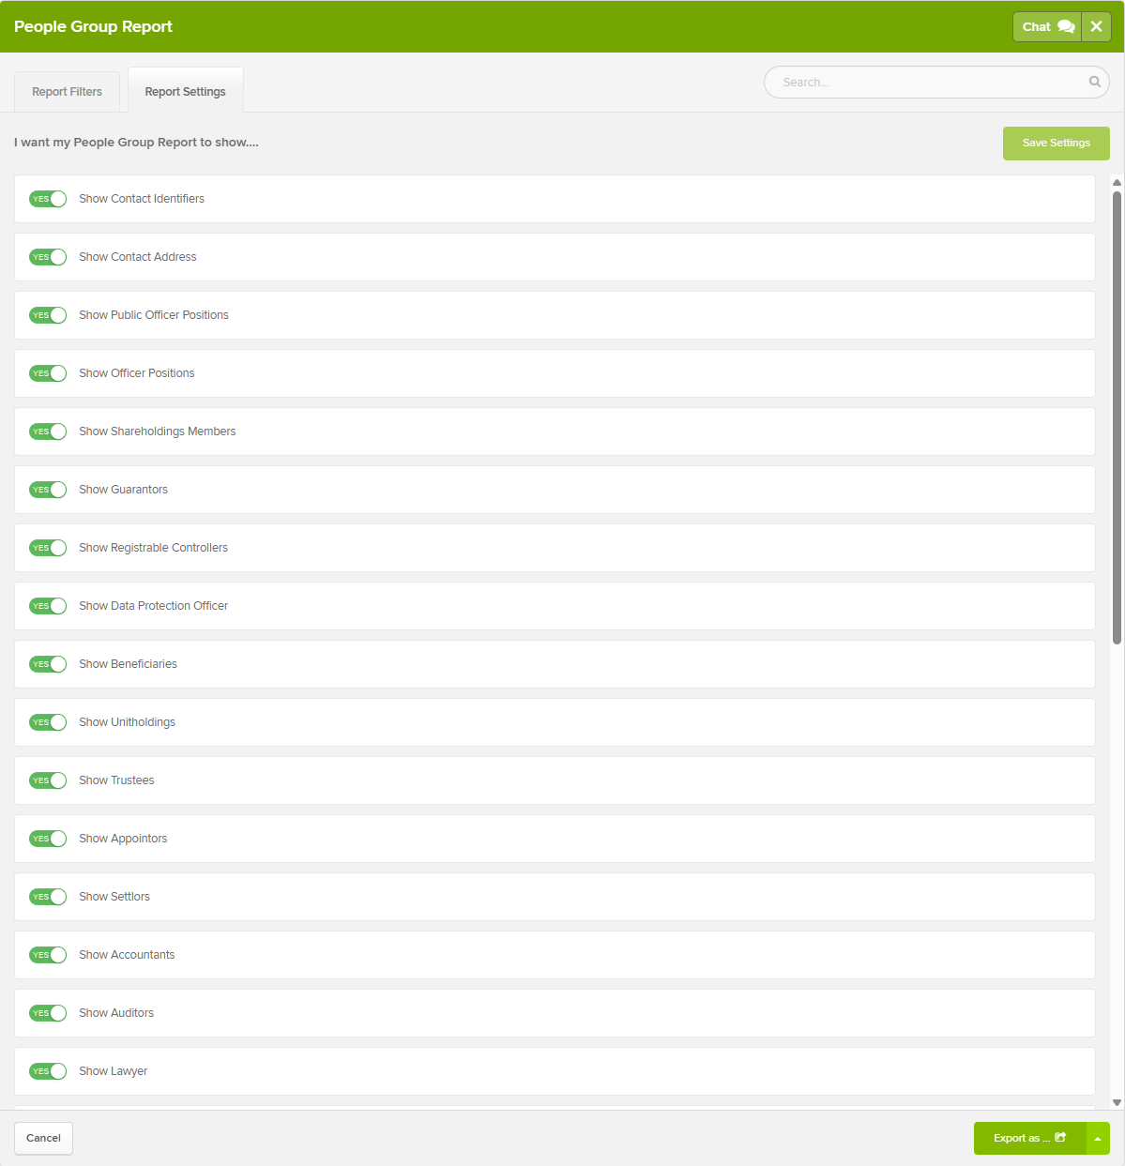Open the Export as dropdown arrow

[1098, 1138]
